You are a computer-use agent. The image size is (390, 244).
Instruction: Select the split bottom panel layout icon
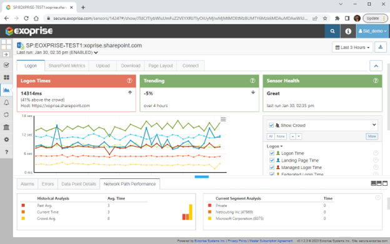coord(373,183)
